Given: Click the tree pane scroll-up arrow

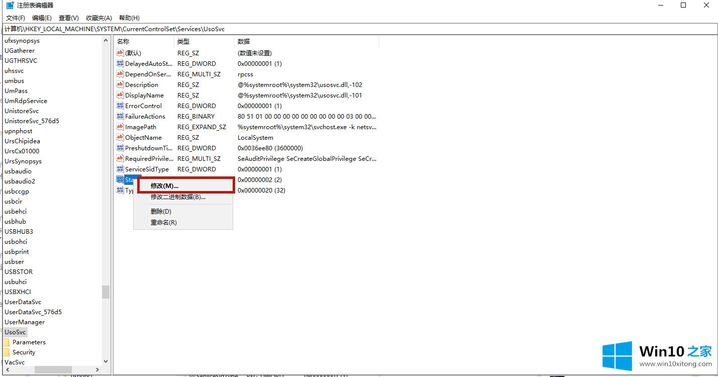Looking at the screenshot, I should (x=106, y=41).
